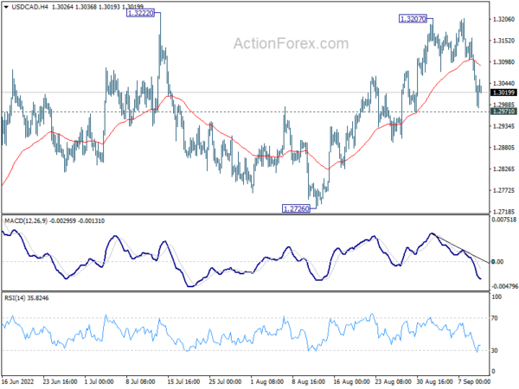Click the current price tag 1.30199
519x389 pixels.
[x=503, y=92]
